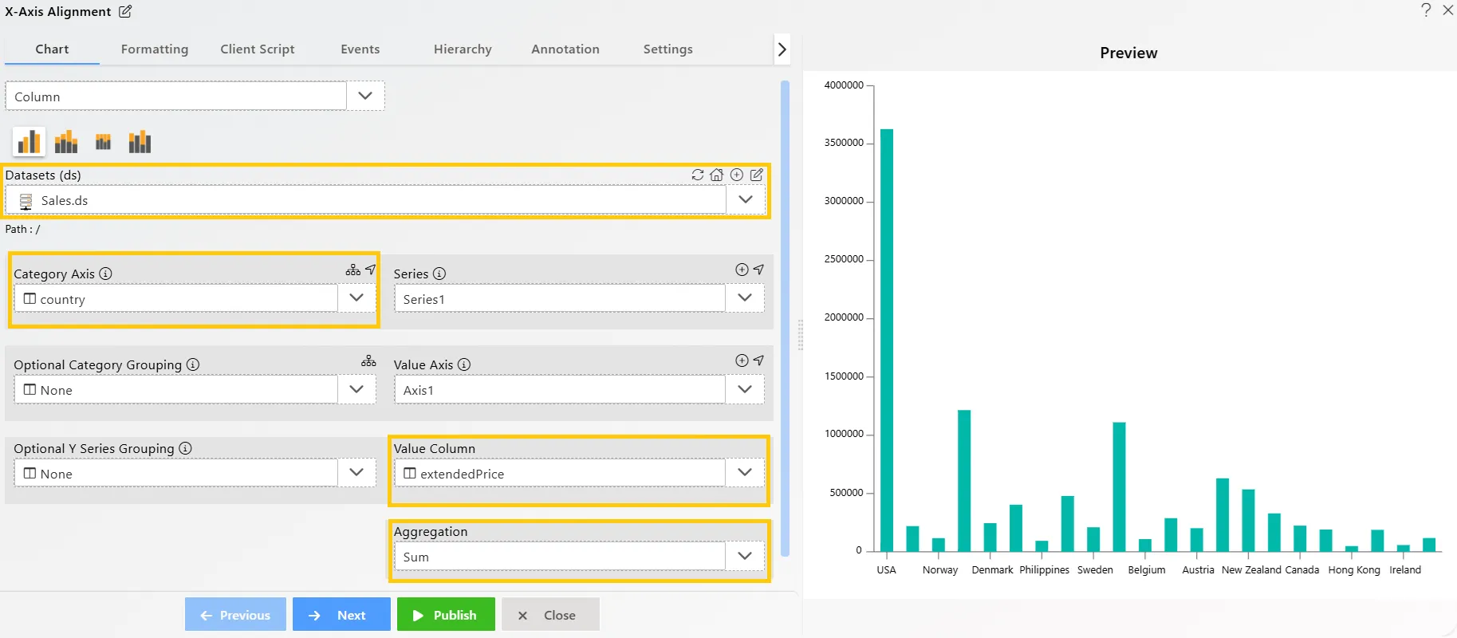Click the Preview heading text
The height and width of the screenshot is (638, 1457).
click(1128, 53)
